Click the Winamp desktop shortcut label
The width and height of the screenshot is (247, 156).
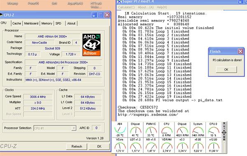pos(12,3)
